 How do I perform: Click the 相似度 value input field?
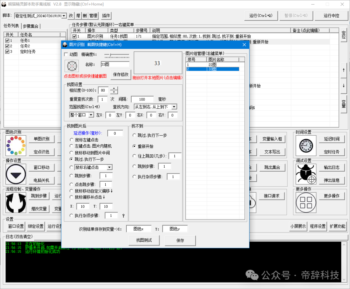coord(103,90)
